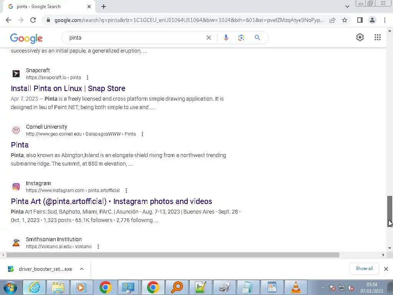Open Chrome's three-dot menu
Image resolution: width=393 pixels, height=295 pixels.
click(385, 20)
